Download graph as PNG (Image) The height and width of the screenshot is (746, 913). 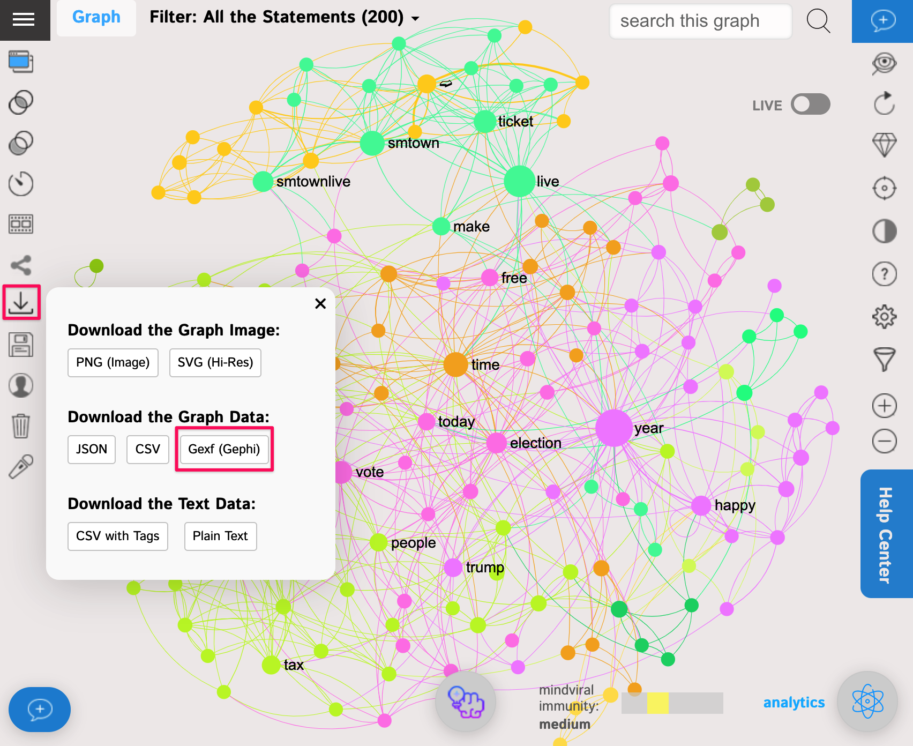click(x=113, y=363)
